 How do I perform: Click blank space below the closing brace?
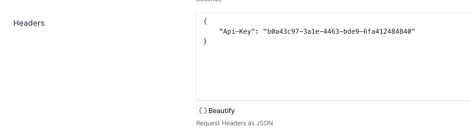(x=277, y=74)
